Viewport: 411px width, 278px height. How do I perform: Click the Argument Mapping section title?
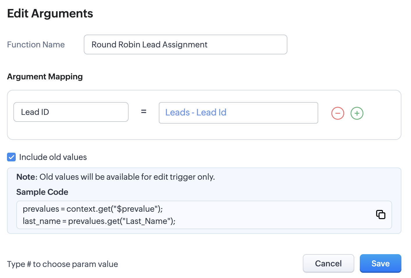click(45, 76)
